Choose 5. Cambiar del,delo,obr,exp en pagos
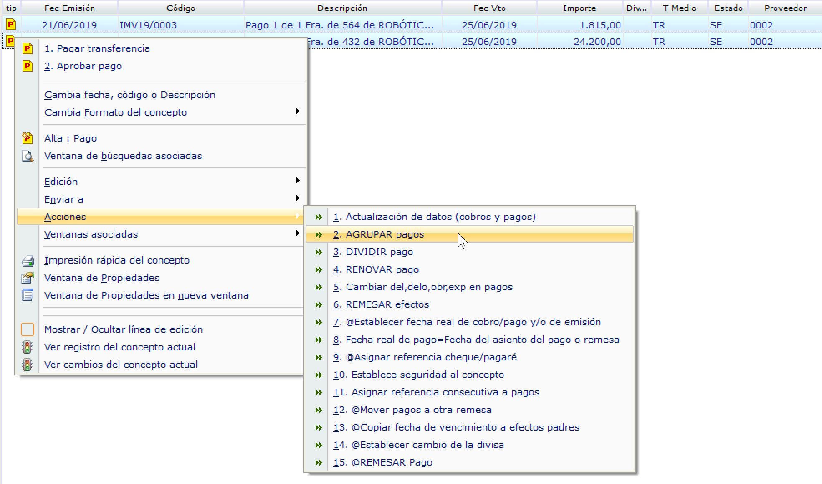 point(422,287)
